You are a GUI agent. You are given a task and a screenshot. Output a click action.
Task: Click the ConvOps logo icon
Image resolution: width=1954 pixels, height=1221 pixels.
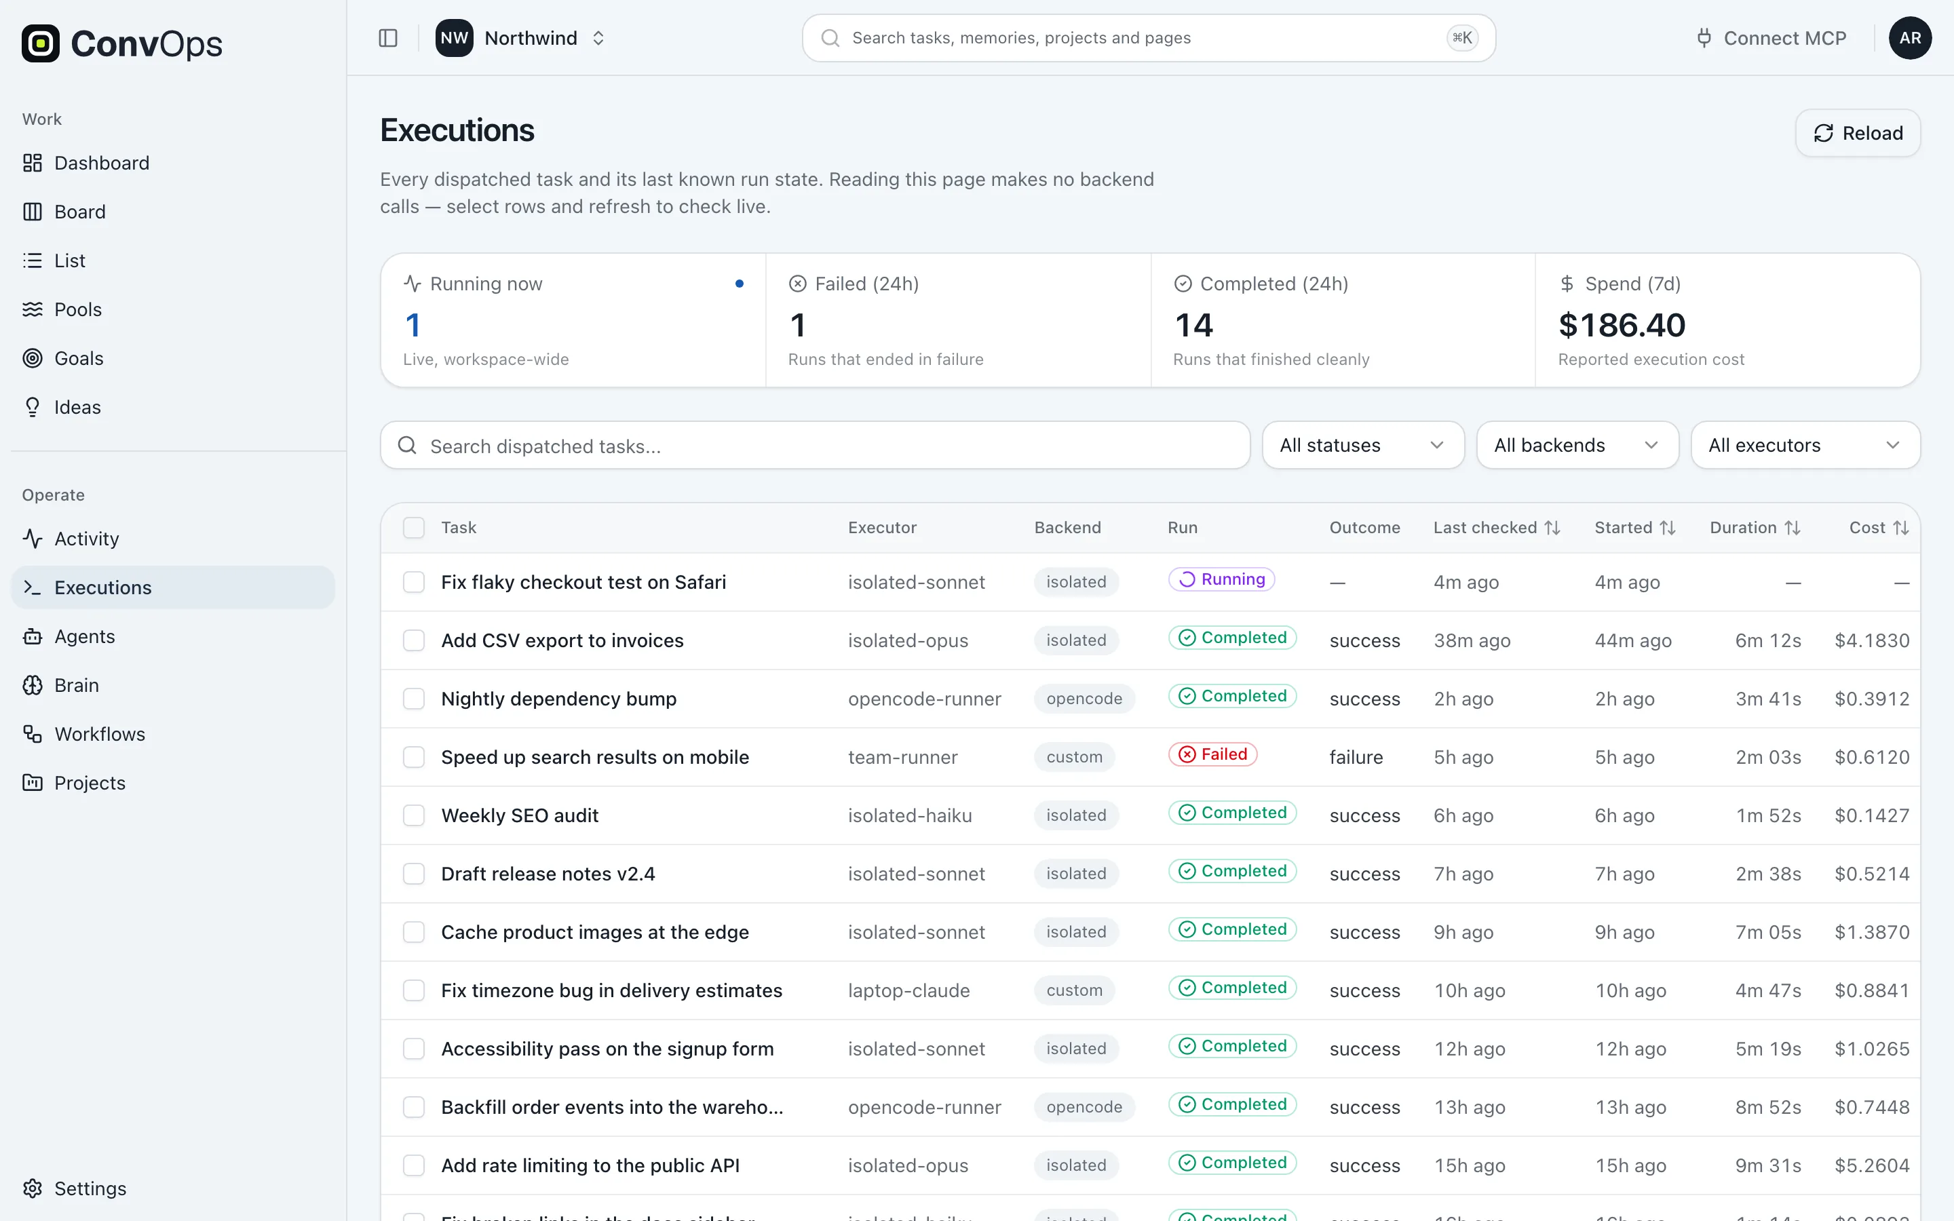(41, 43)
